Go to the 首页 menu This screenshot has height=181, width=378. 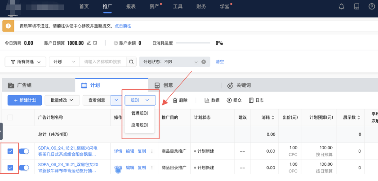pyautogui.click(x=84, y=6)
